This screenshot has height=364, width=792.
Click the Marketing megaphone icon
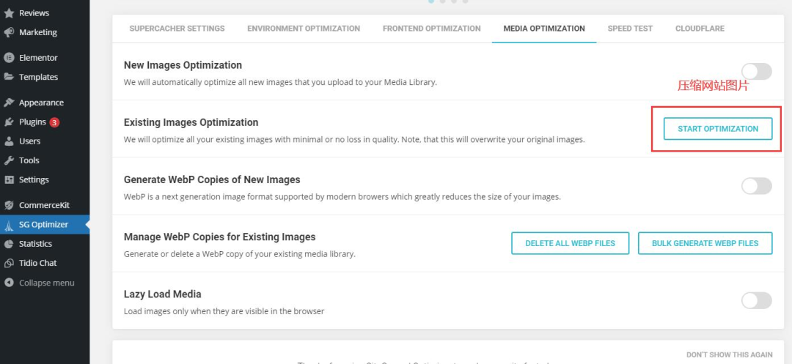pos(10,32)
